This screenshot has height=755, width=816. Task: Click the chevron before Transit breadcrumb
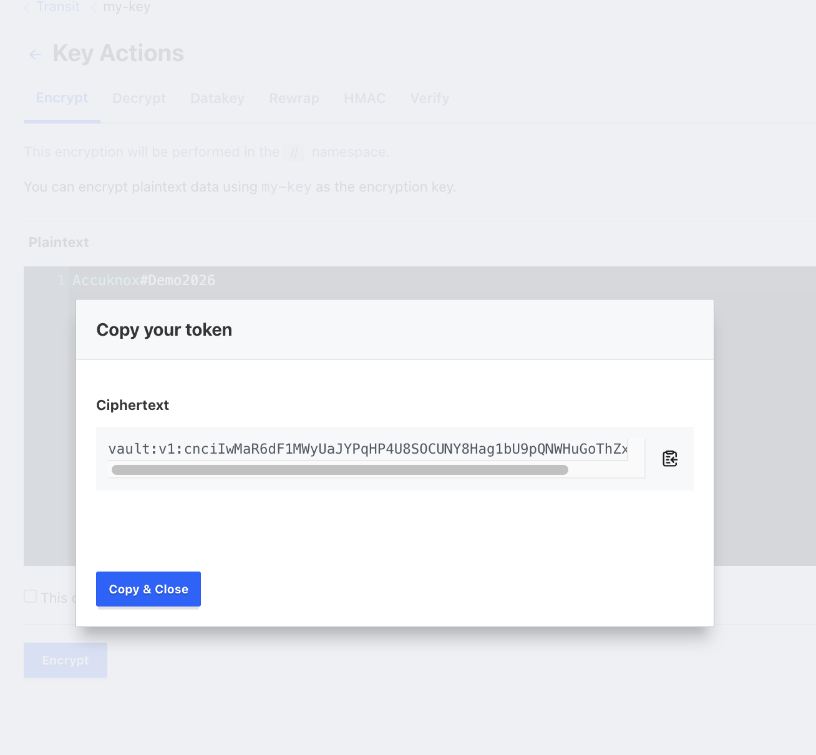tap(27, 7)
